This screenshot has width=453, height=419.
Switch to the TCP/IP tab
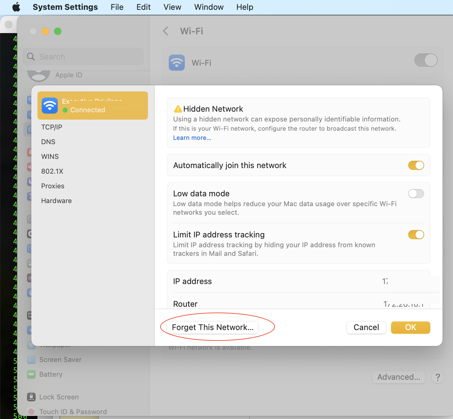click(x=52, y=127)
